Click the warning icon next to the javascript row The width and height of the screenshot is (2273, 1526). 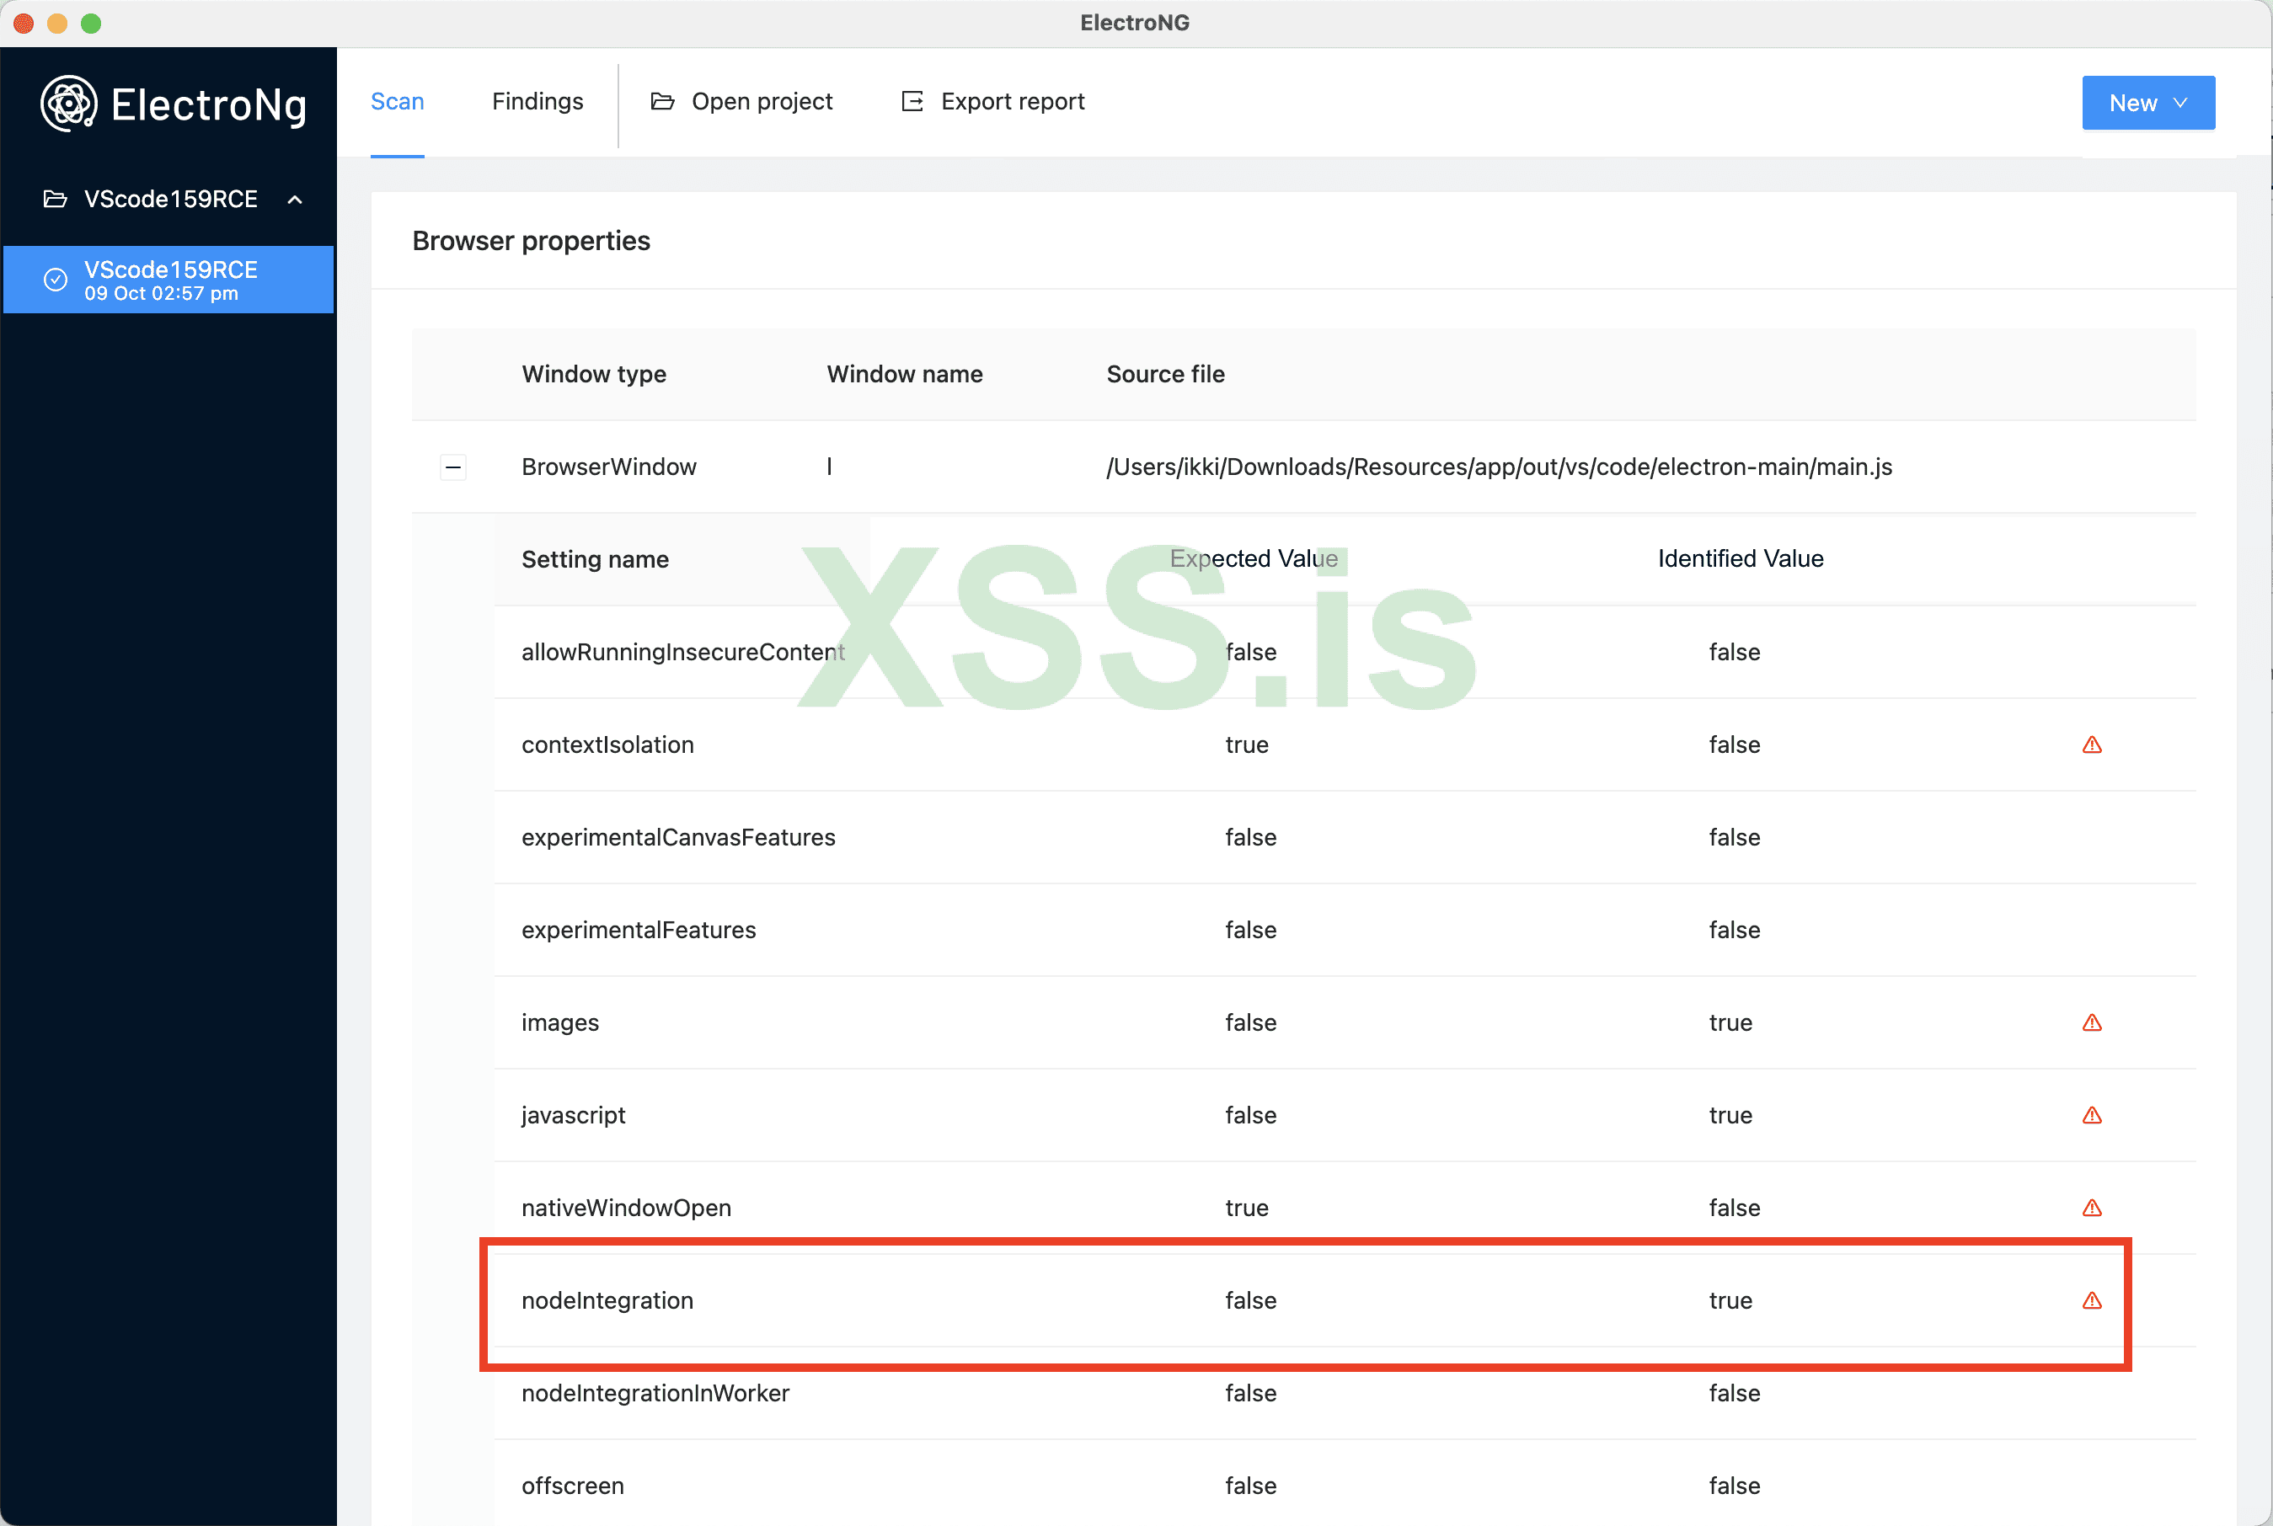coord(2093,1115)
